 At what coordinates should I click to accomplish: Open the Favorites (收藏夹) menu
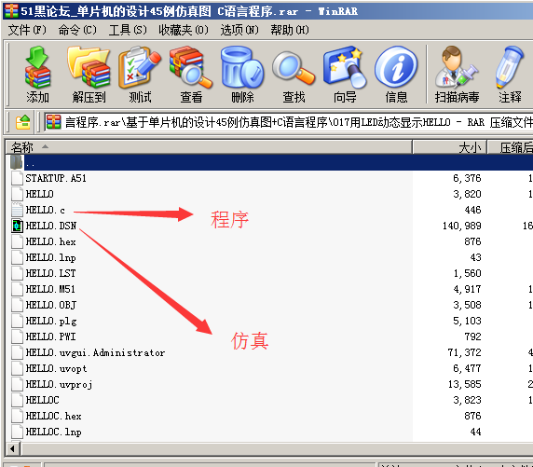pyautogui.click(x=184, y=30)
